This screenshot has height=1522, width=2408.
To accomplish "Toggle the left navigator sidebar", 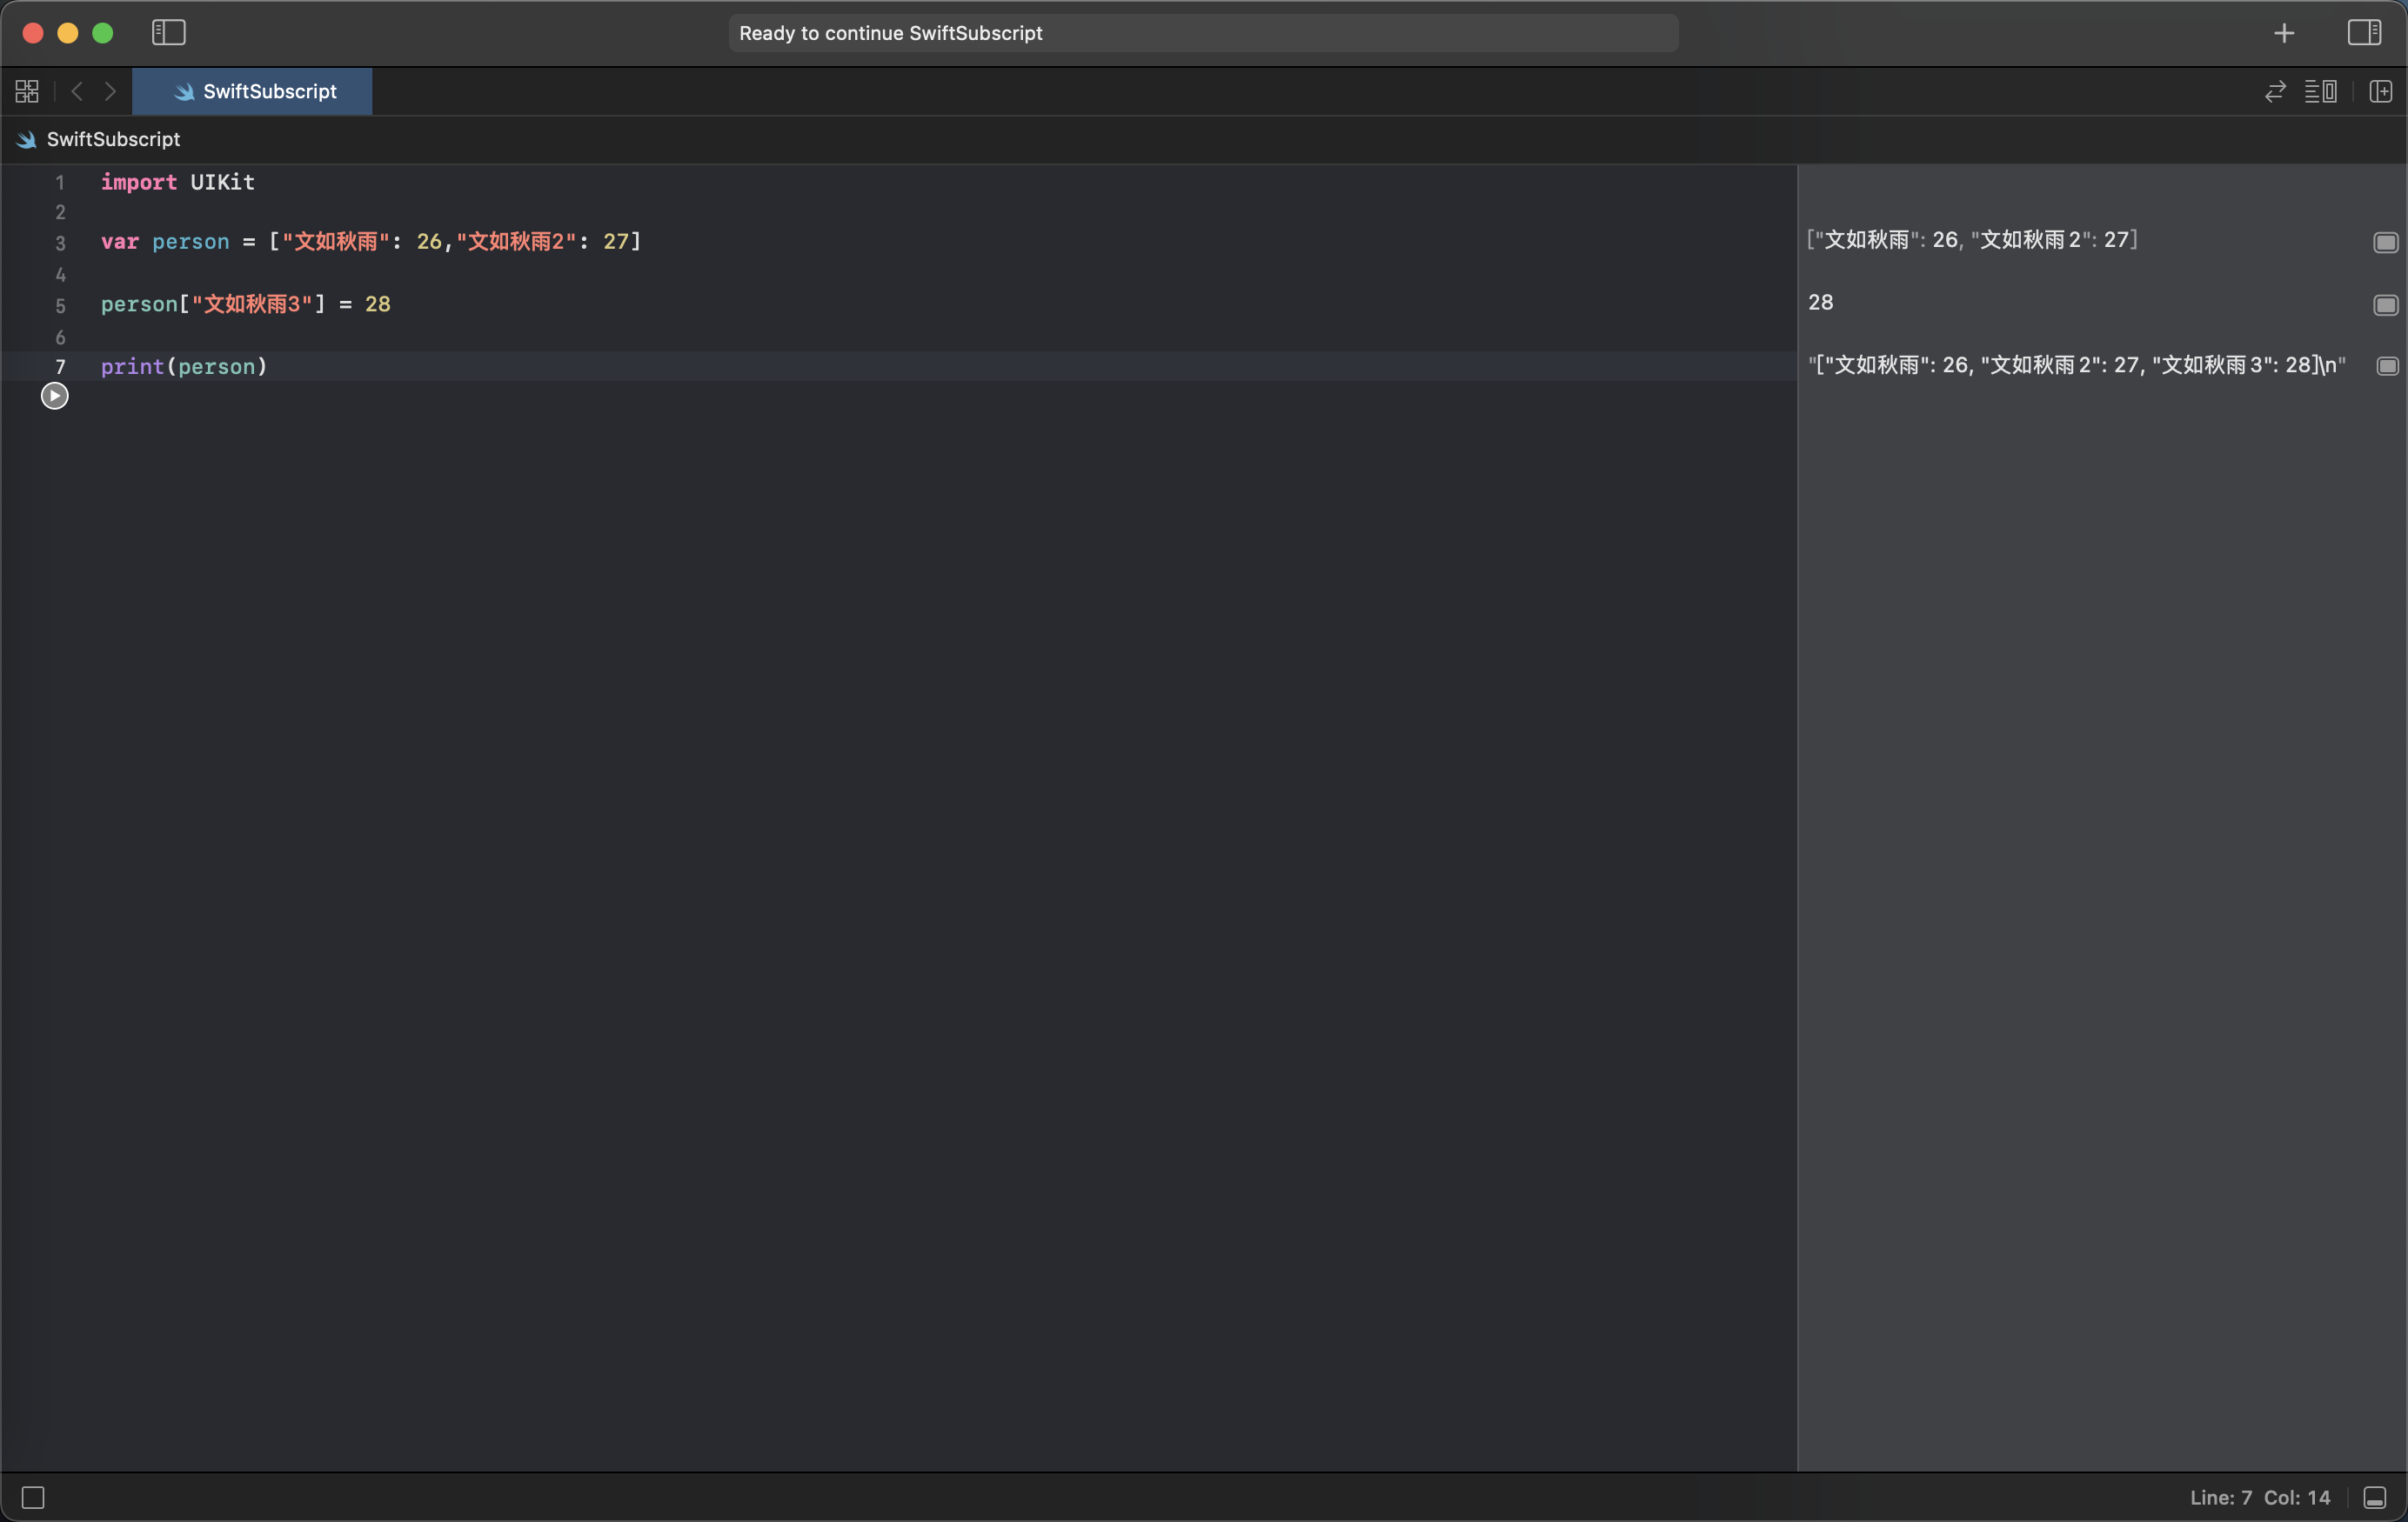I will tap(168, 32).
